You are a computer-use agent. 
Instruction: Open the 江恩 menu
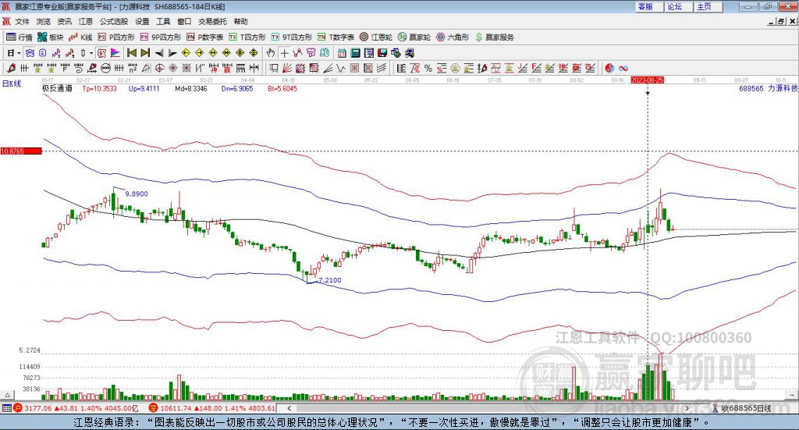point(86,21)
